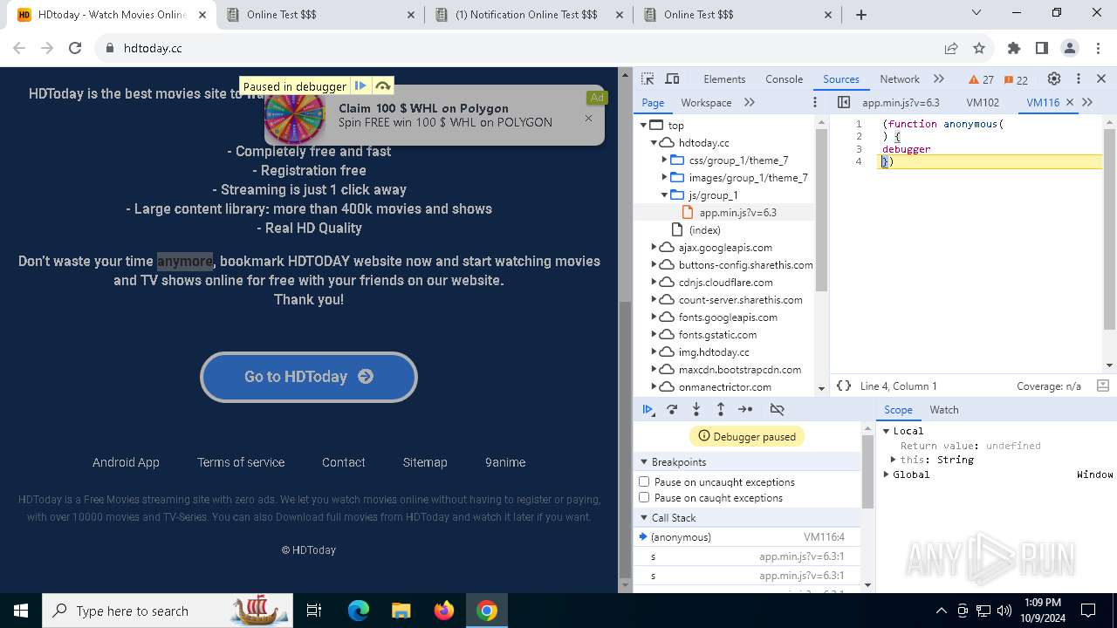This screenshot has width=1117, height=628.
Task: Toggle the sources navigator sidebar icon
Action: (x=844, y=102)
